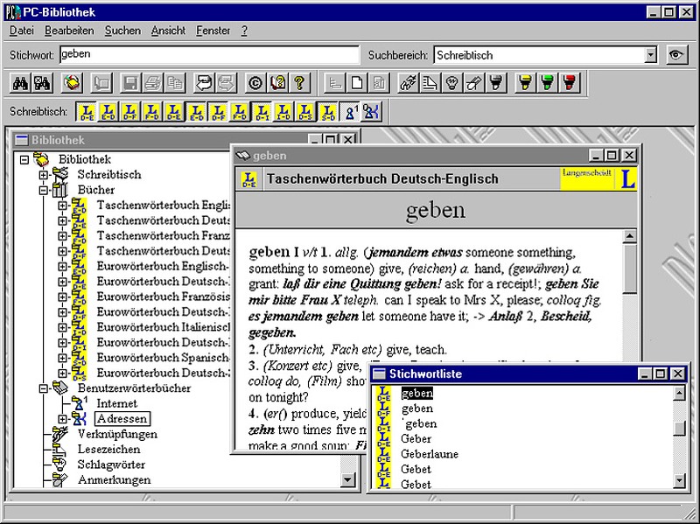Image resolution: width=700 pixels, height=524 pixels.
Task: Open the Suchbereich dropdown arrow
Action: tap(651, 55)
